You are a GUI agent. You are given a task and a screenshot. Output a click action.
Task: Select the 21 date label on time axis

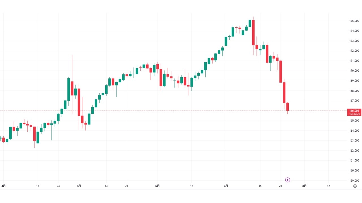127,186
